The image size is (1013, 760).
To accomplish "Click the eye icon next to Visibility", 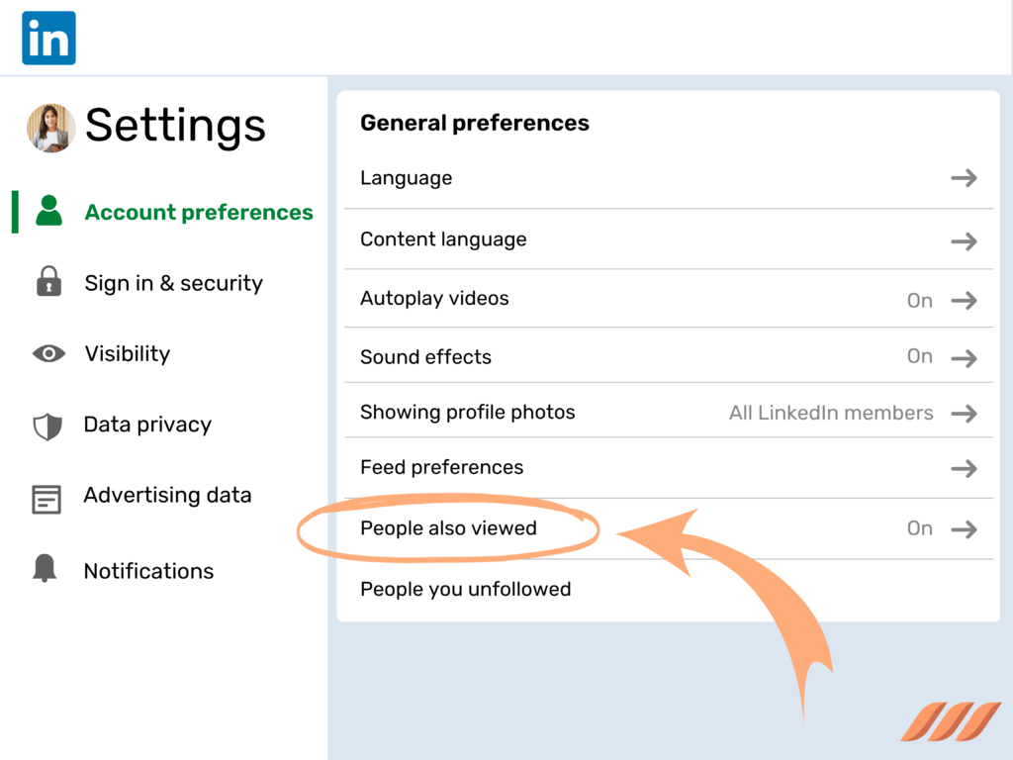I will pos(48,353).
